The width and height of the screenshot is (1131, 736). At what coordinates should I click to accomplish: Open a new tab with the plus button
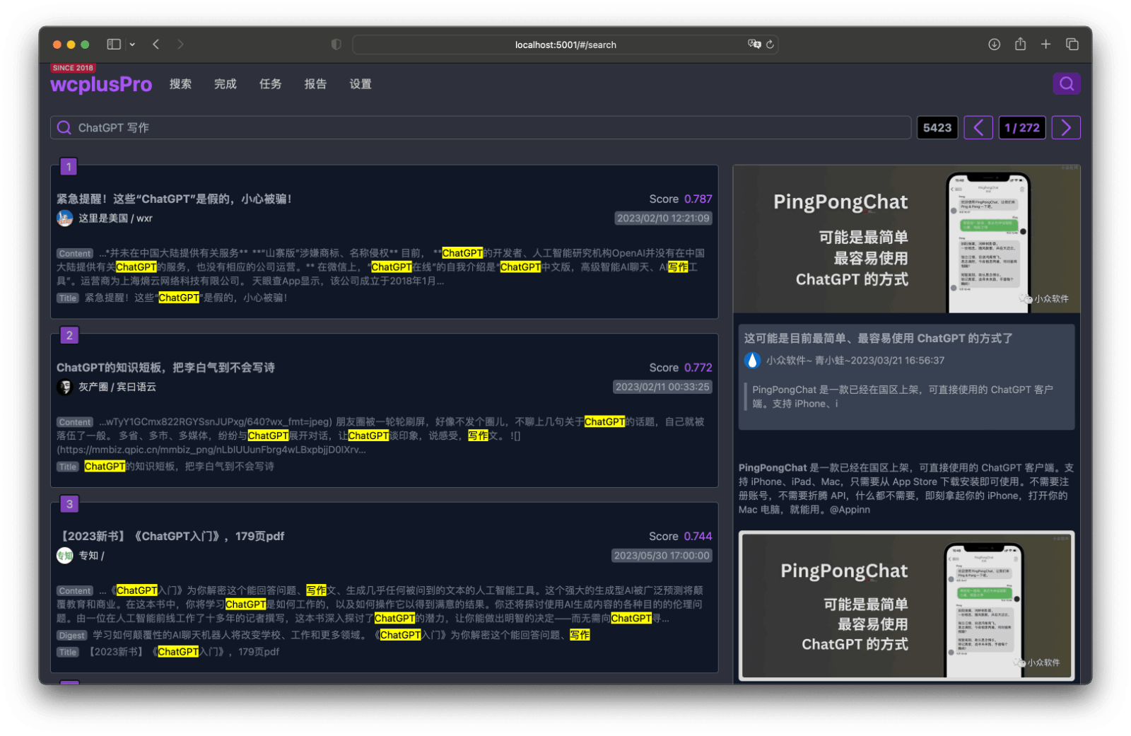pos(1046,44)
